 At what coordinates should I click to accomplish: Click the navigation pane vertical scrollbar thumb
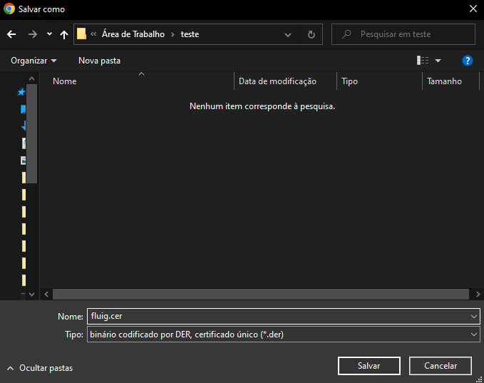pos(32,134)
